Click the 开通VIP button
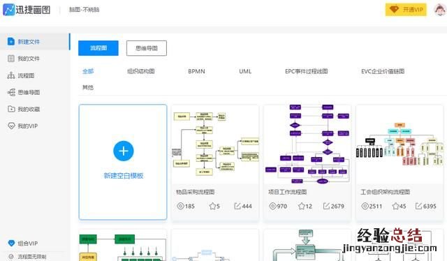The height and width of the screenshot is (261, 447). pos(406,10)
